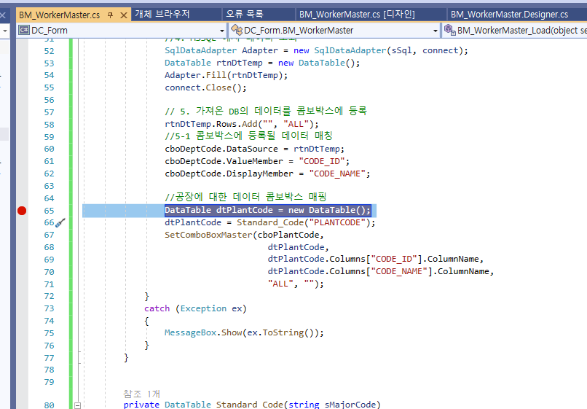This screenshot has width=587, height=409.
Task: Click line number 52 in the margin
Action: (x=49, y=51)
